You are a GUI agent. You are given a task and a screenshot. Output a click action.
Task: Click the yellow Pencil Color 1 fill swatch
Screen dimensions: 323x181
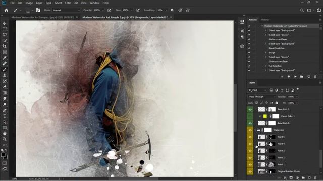[x=265, y=116]
